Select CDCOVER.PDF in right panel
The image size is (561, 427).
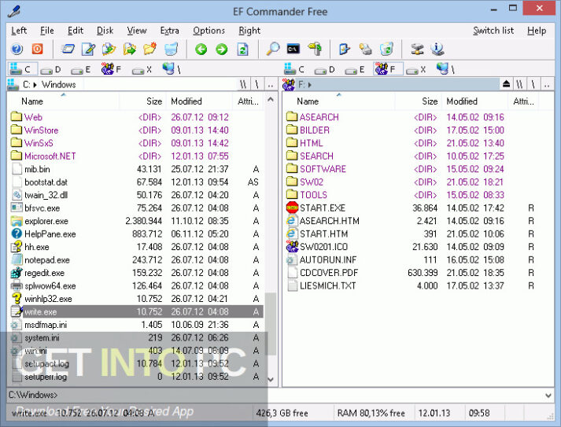pyautogui.click(x=412, y=273)
